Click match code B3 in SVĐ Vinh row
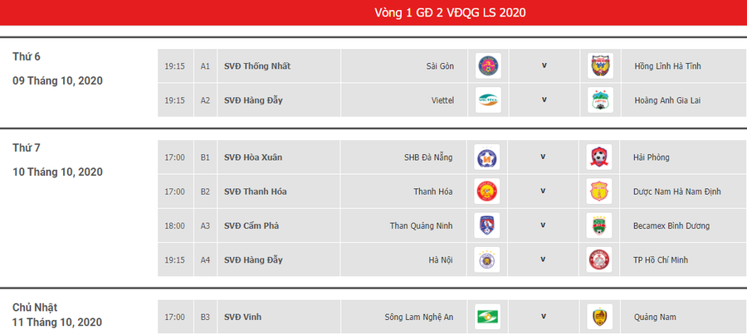This screenshot has width=747, height=334. pyautogui.click(x=205, y=316)
